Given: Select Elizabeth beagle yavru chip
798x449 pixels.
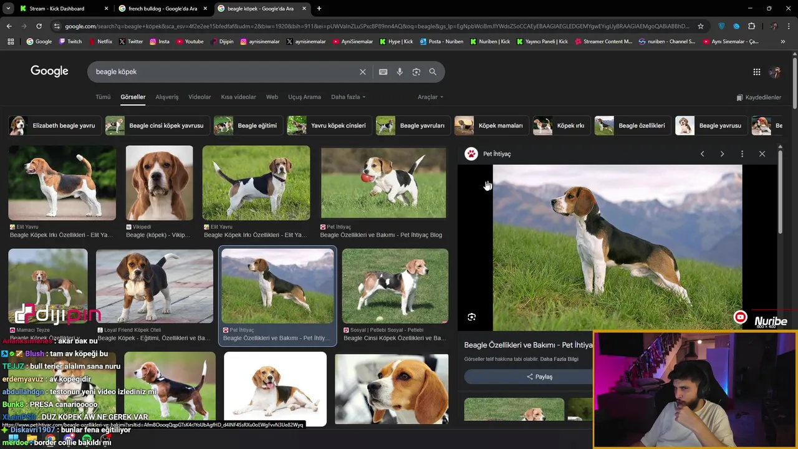Looking at the screenshot, I should (54, 125).
